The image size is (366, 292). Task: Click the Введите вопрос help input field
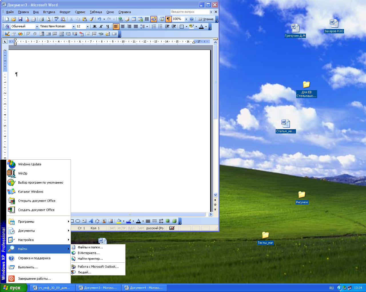click(190, 12)
